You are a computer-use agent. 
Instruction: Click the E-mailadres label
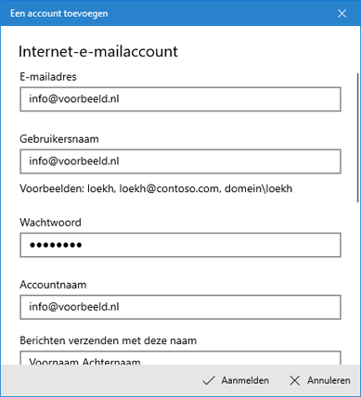point(48,77)
